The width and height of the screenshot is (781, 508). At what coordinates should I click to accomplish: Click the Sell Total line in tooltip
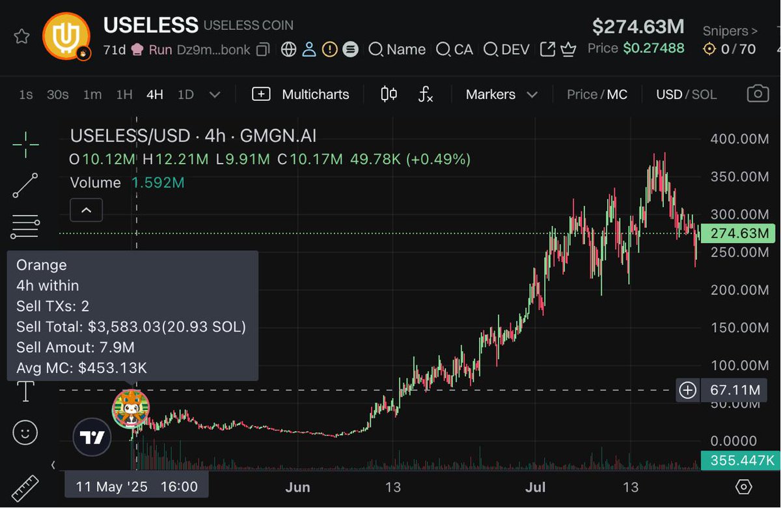point(131,327)
